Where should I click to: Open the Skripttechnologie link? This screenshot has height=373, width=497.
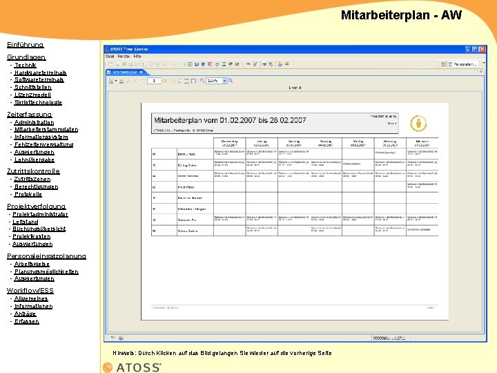click(x=38, y=102)
